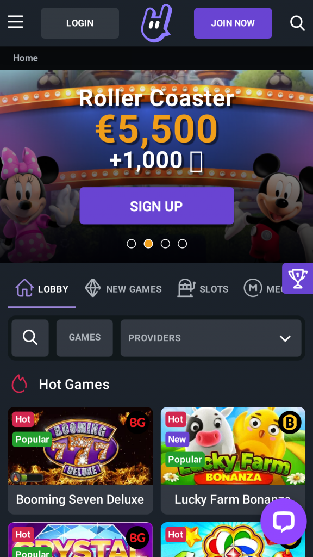Viewport: 313px width, 557px height.
Task: Click the Sign Up banner button
Action: (x=157, y=206)
